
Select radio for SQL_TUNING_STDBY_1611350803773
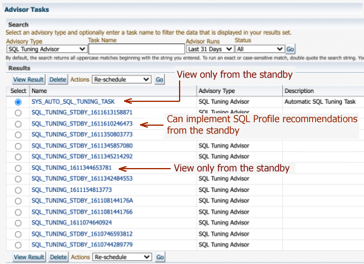[x=18, y=135]
